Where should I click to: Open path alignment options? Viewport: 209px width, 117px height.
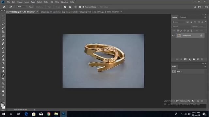coord(70,7)
